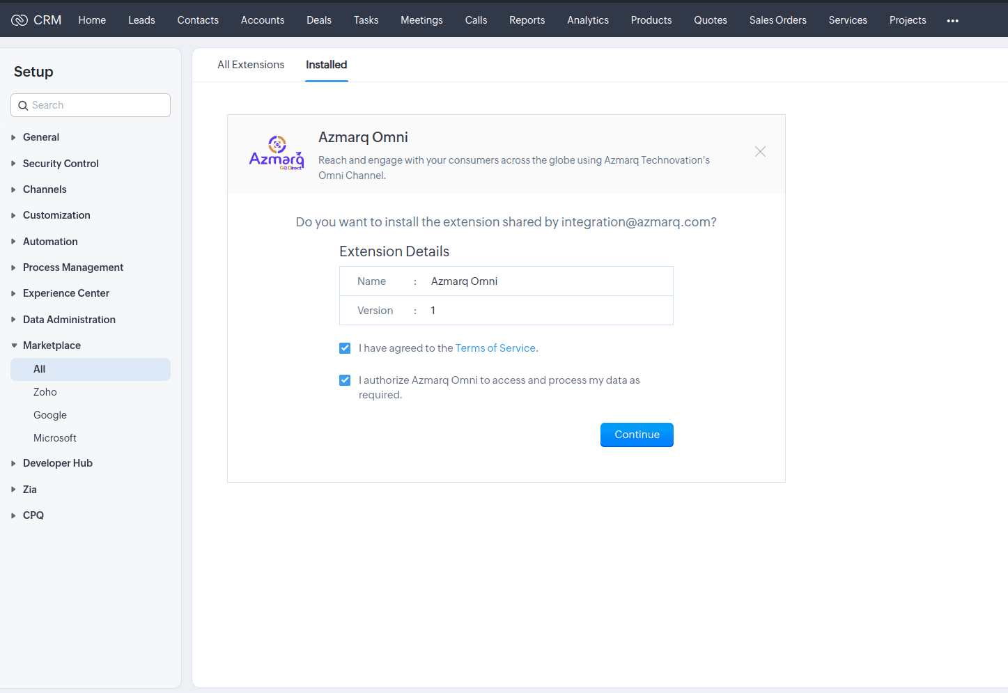Open the more modules ellipsis menu
This screenshot has width=1008, height=693.
pyautogui.click(x=952, y=21)
